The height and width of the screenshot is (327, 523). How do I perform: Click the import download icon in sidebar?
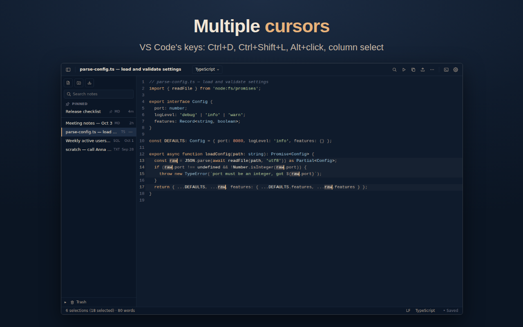(89, 83)
